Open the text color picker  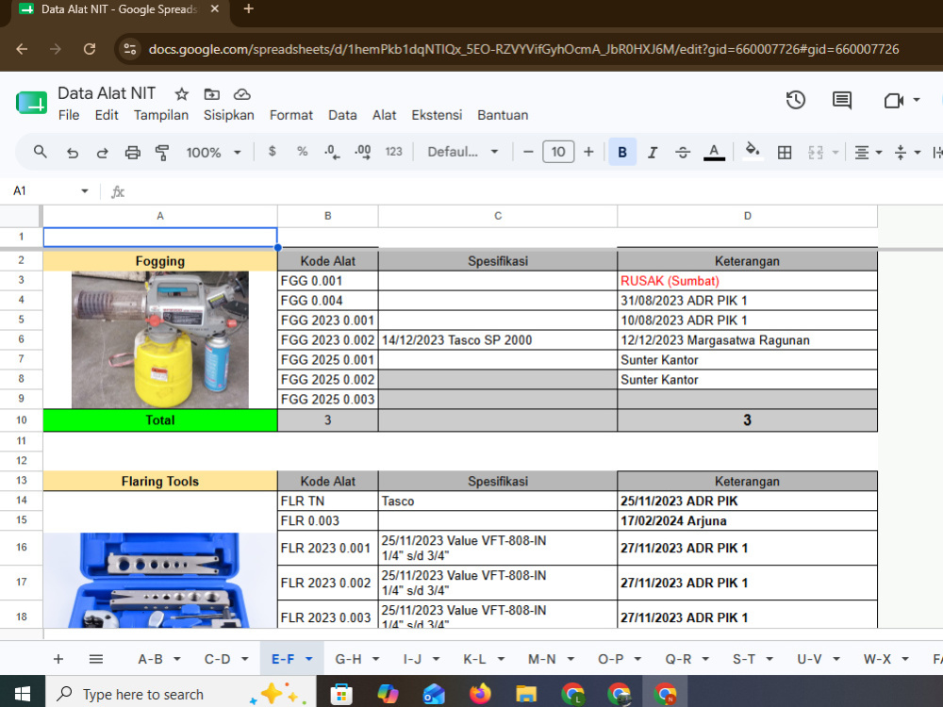714,152
